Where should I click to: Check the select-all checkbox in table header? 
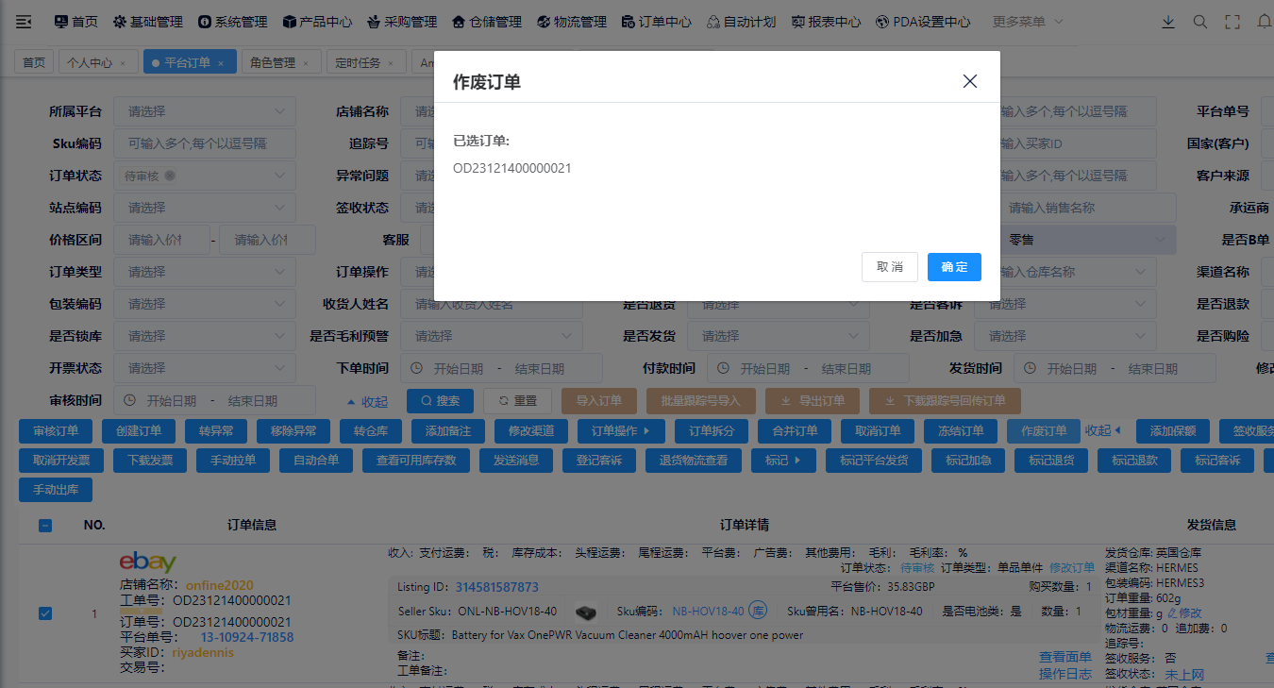pyautogui.click(x=44, y=526)
